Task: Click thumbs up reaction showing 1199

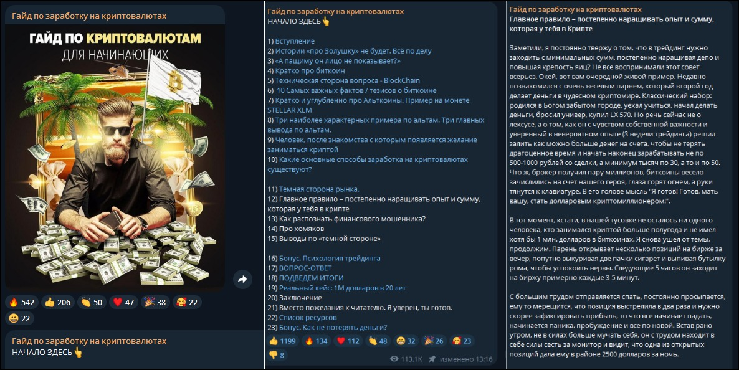Action: 282,341
